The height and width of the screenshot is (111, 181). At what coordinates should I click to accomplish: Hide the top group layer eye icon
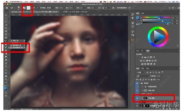137,83
